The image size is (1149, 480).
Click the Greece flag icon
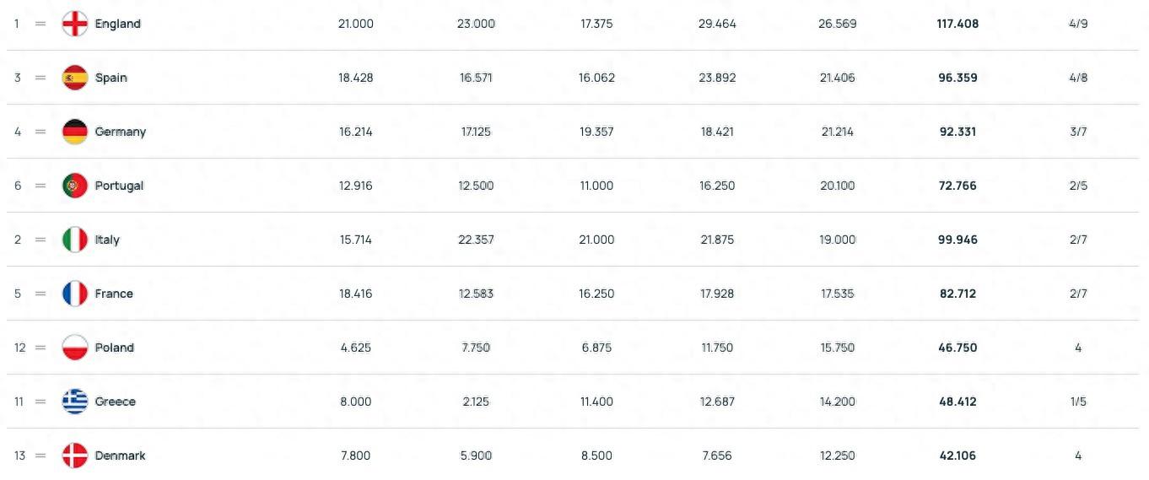(x=75, y=402)
